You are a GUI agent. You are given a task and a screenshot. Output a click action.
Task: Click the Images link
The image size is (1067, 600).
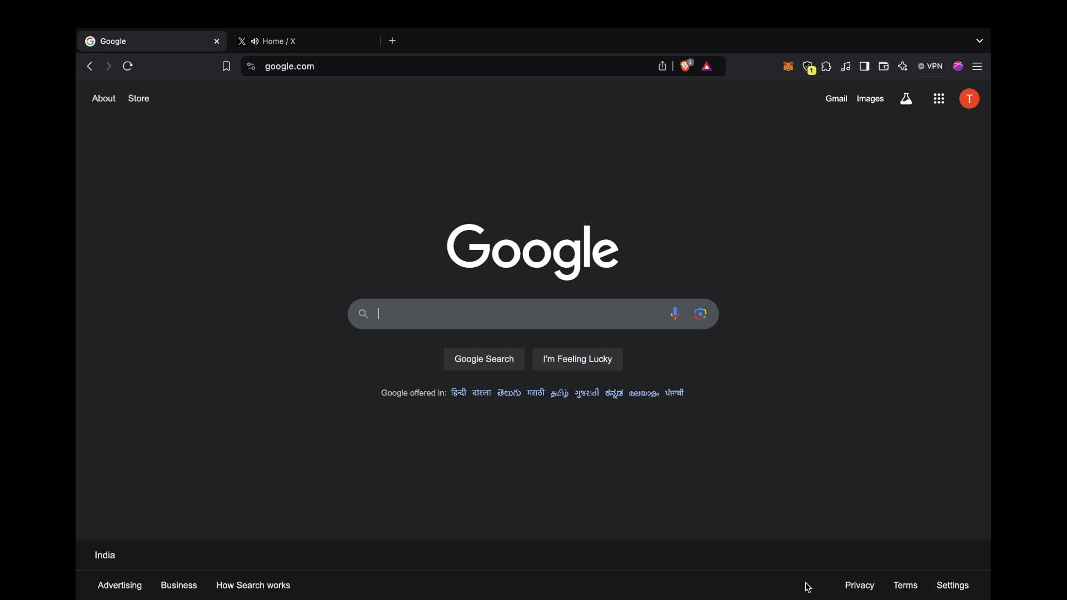[x=870, y=98]
